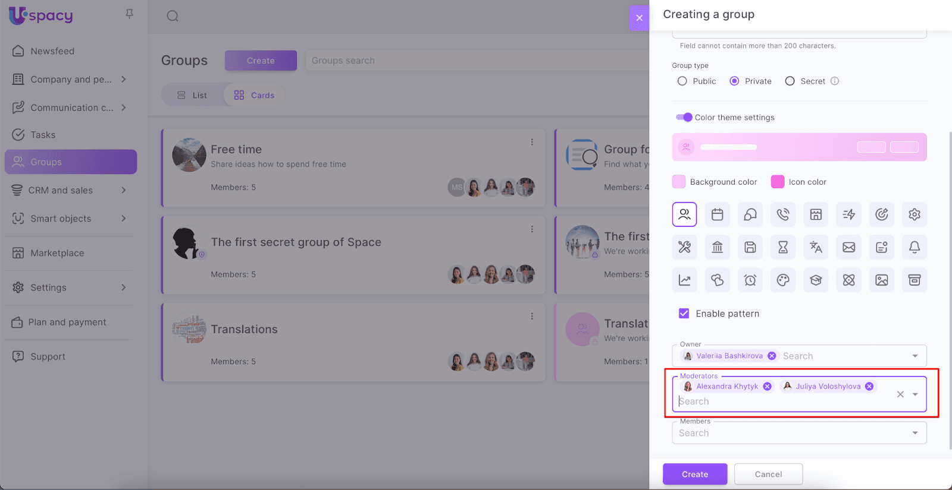Select the hourglass icon
This screenshot has height=490, width=952.
(783, 247)
